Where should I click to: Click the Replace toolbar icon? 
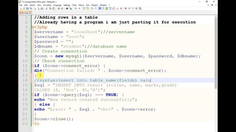[x=71, y=8]
